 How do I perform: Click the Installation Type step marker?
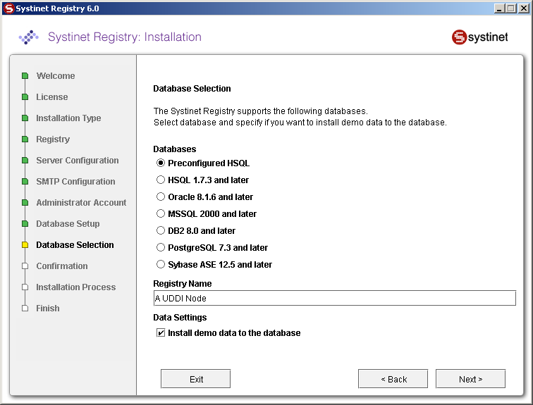(x=25, y=118)
